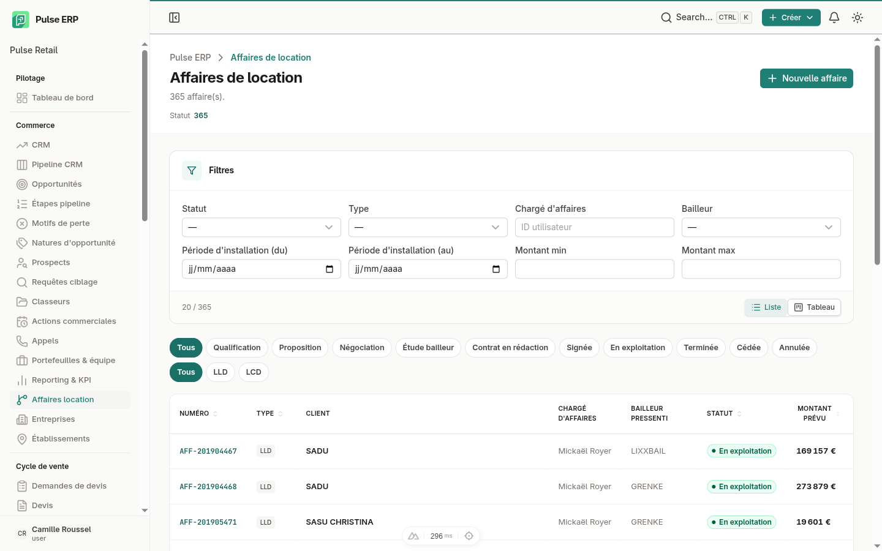This screenshot has height=551, width=882.
Task: Open the Type filter dropdown
Action: click(428, 227)
